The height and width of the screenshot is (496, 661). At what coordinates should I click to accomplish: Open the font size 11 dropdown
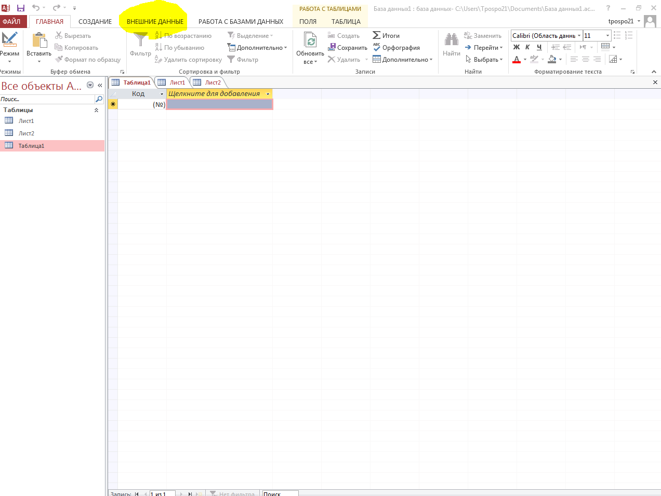(607, 36)
